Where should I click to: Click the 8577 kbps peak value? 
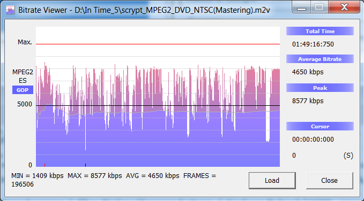(x=308, y=101)
